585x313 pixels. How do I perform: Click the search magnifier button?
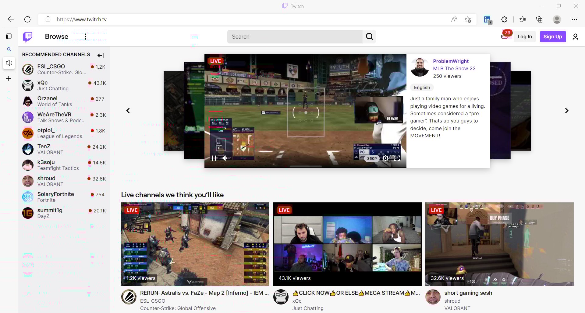coord(369,37)
